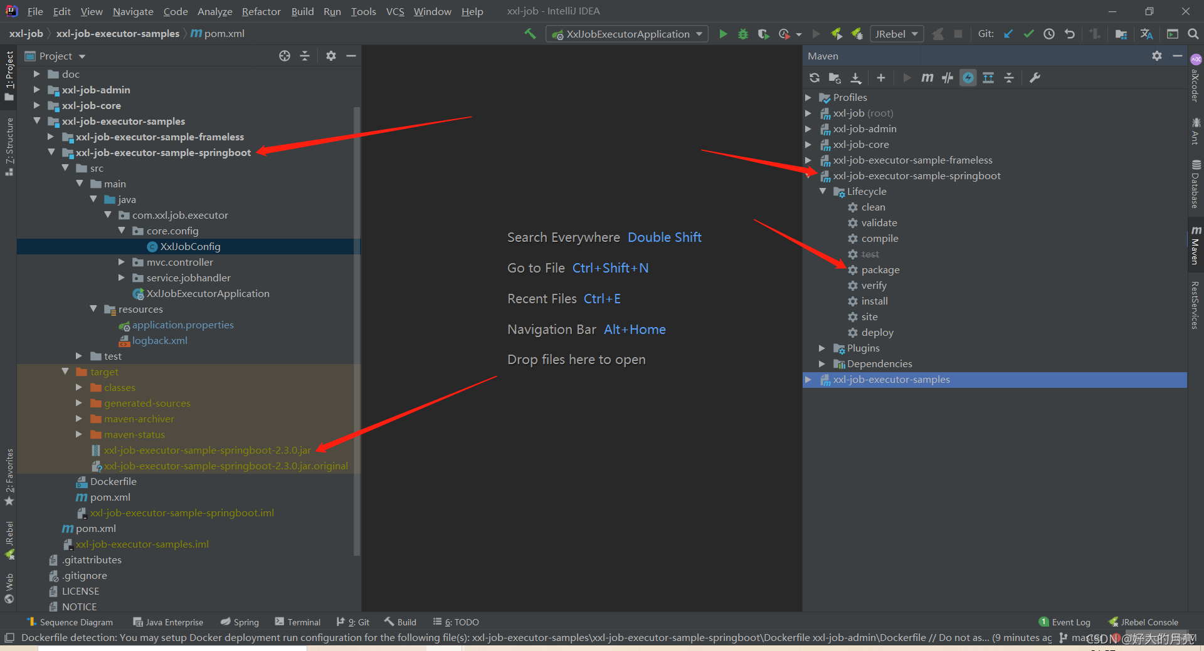Open the 6: TODO tool window
Screen dimensions: 1204x651
456,622
